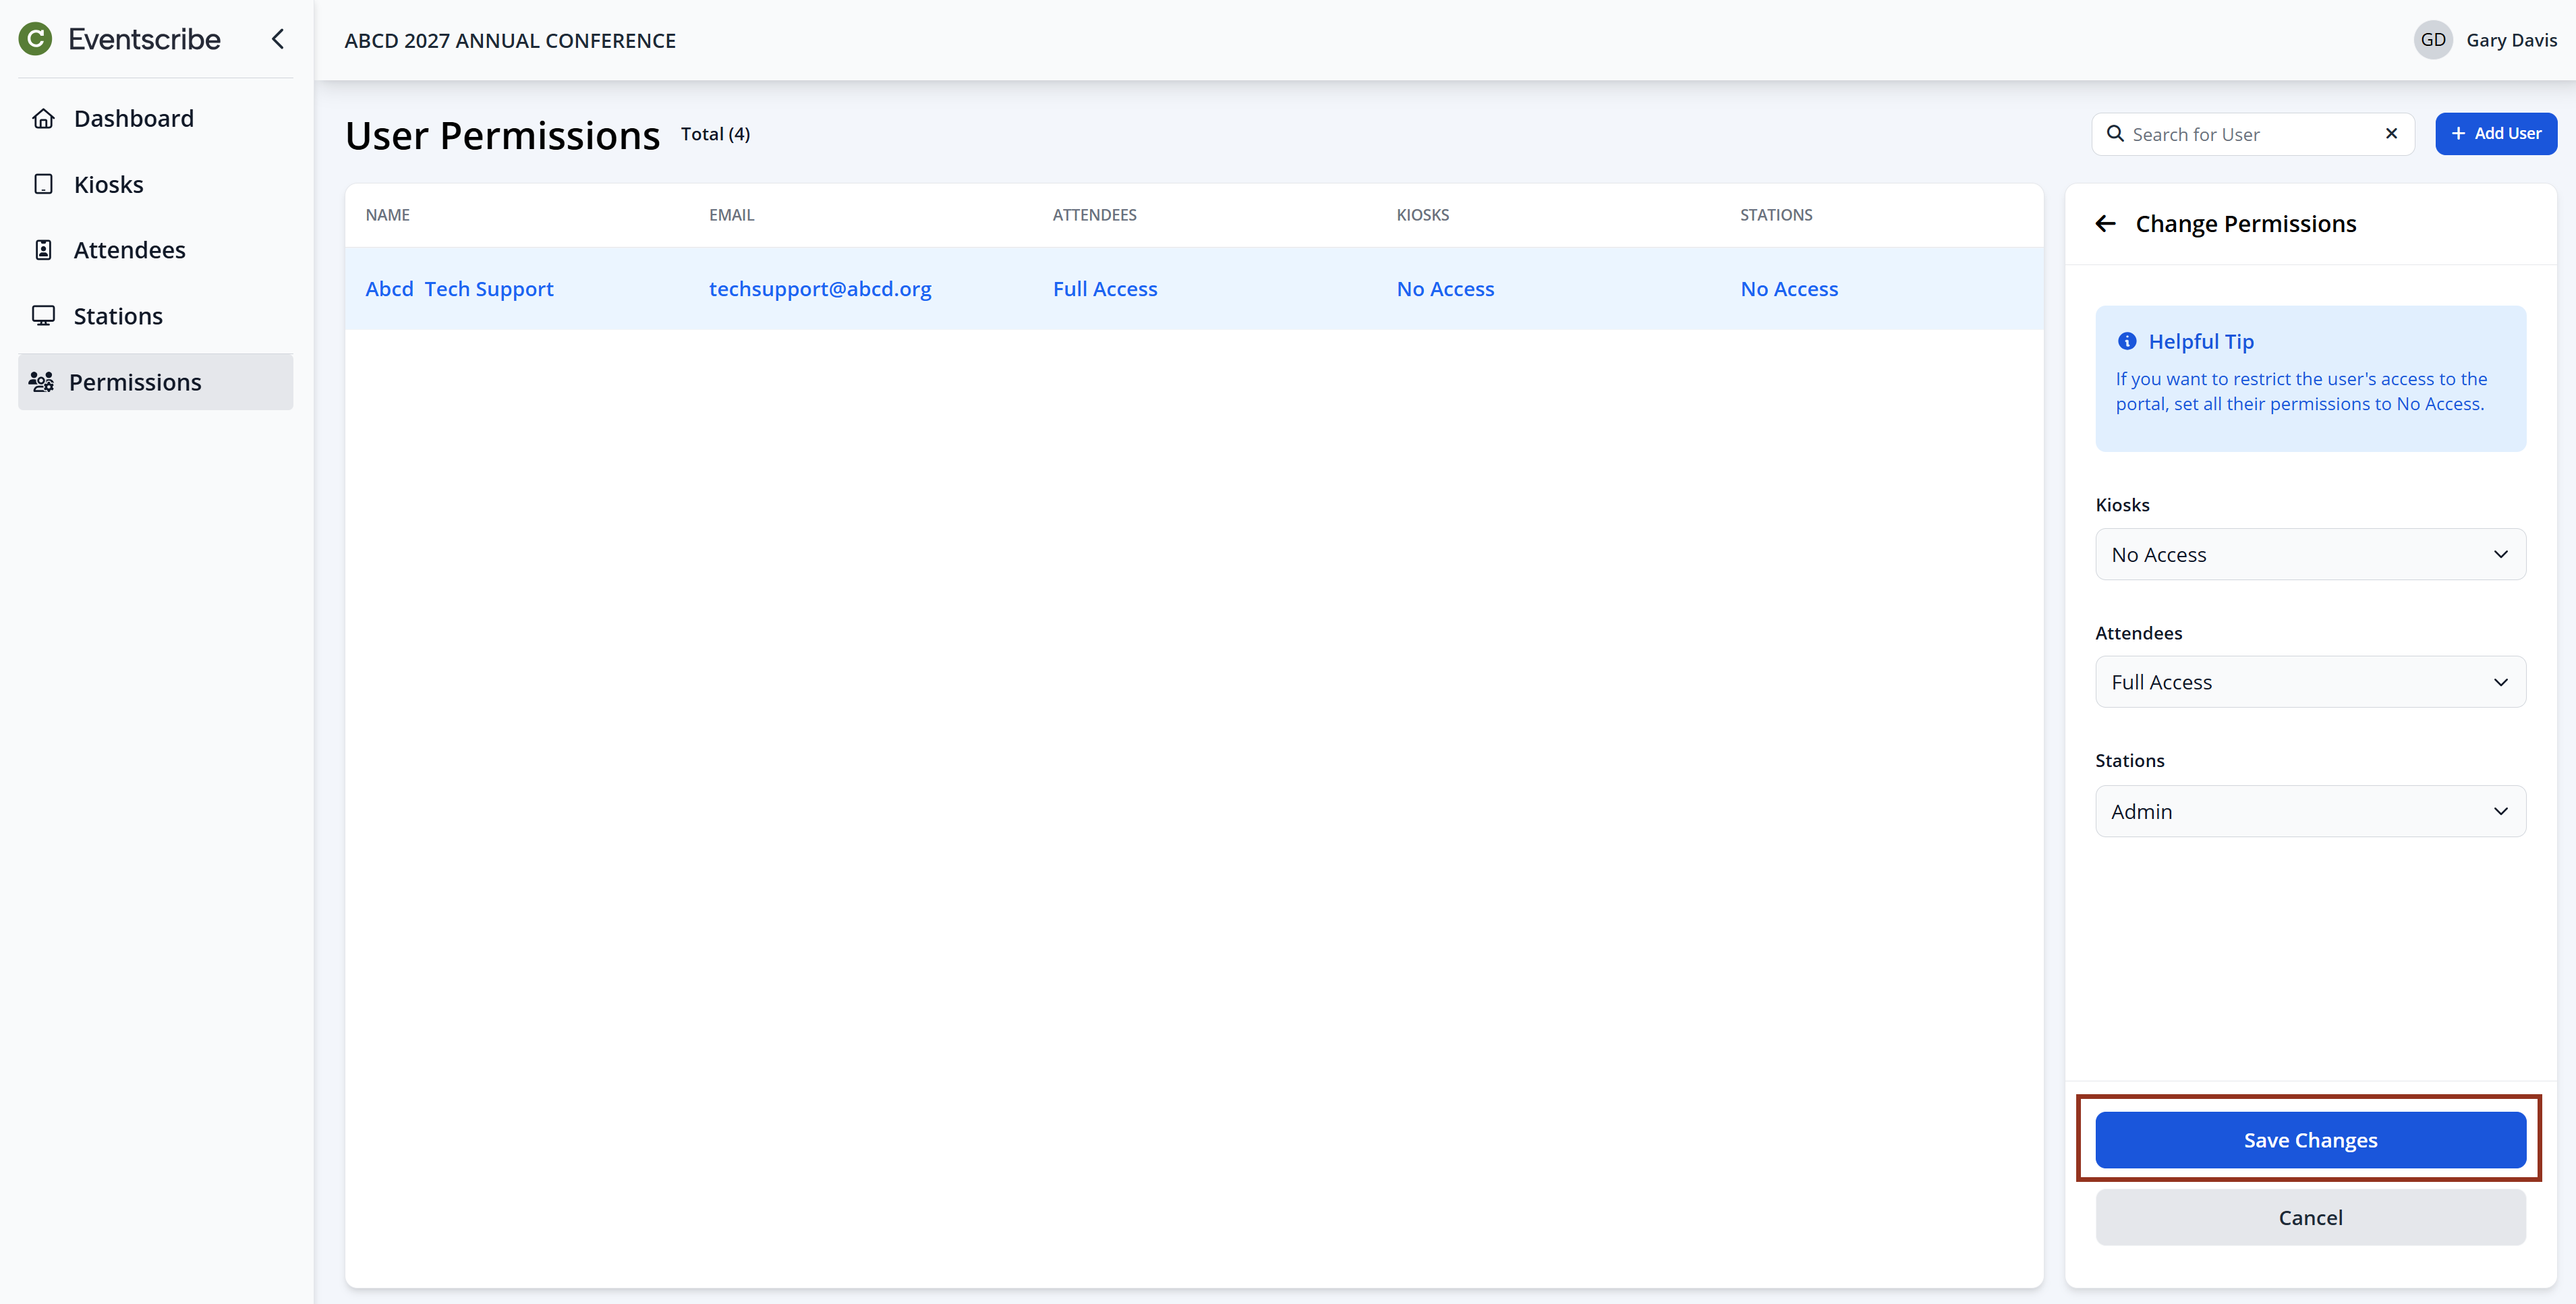2576x1304 pixels.
Task: Open the Kiosks permission dropdown
Action: pos(2309,555)
